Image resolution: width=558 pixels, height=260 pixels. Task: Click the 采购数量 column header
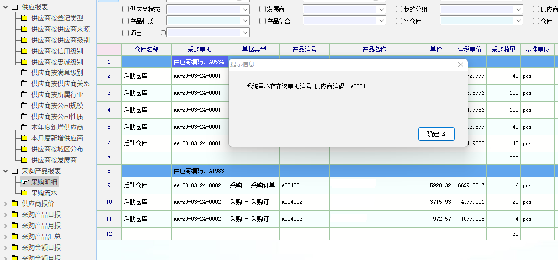pos(503,50)
